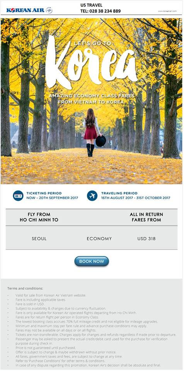
Task: Click the LET'S GO TO caption
Action: pos(93,44)
